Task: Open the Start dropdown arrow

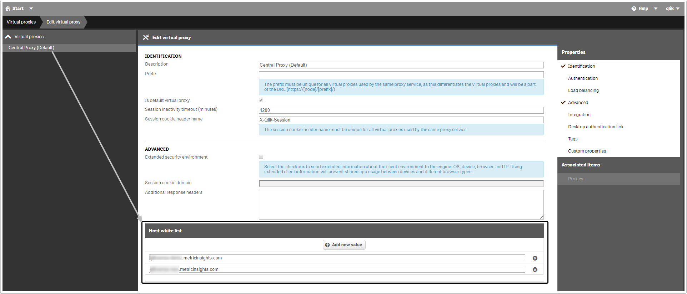Action: (x=31, y=9)
